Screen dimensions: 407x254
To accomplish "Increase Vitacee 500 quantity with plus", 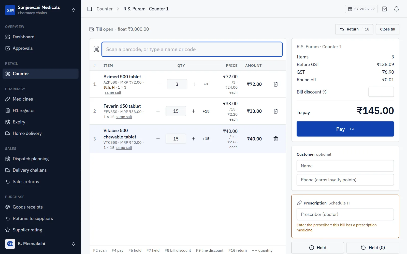I will (194, 139).
